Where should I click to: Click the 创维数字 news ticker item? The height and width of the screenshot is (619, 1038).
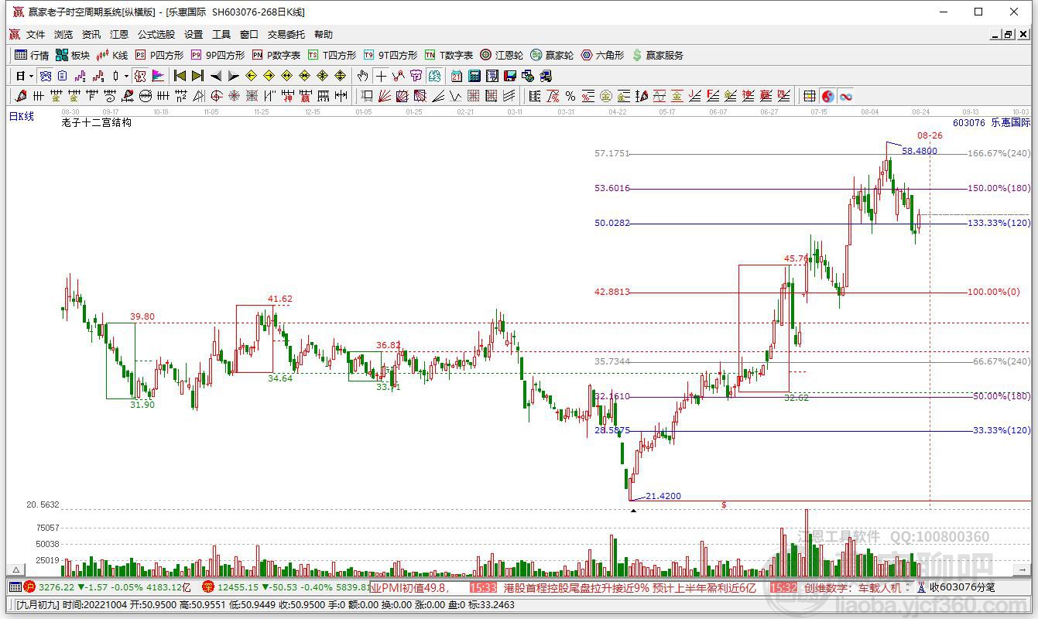[853, 587]
